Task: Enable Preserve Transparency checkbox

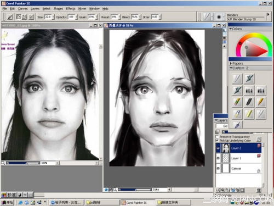Action: (217, 137)
